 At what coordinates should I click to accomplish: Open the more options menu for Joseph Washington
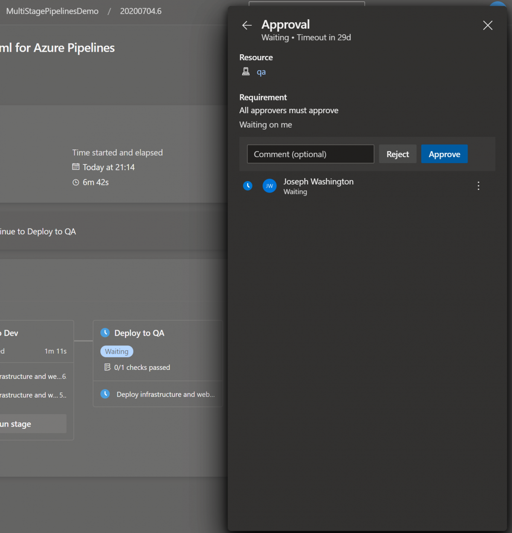click(478, 186)
